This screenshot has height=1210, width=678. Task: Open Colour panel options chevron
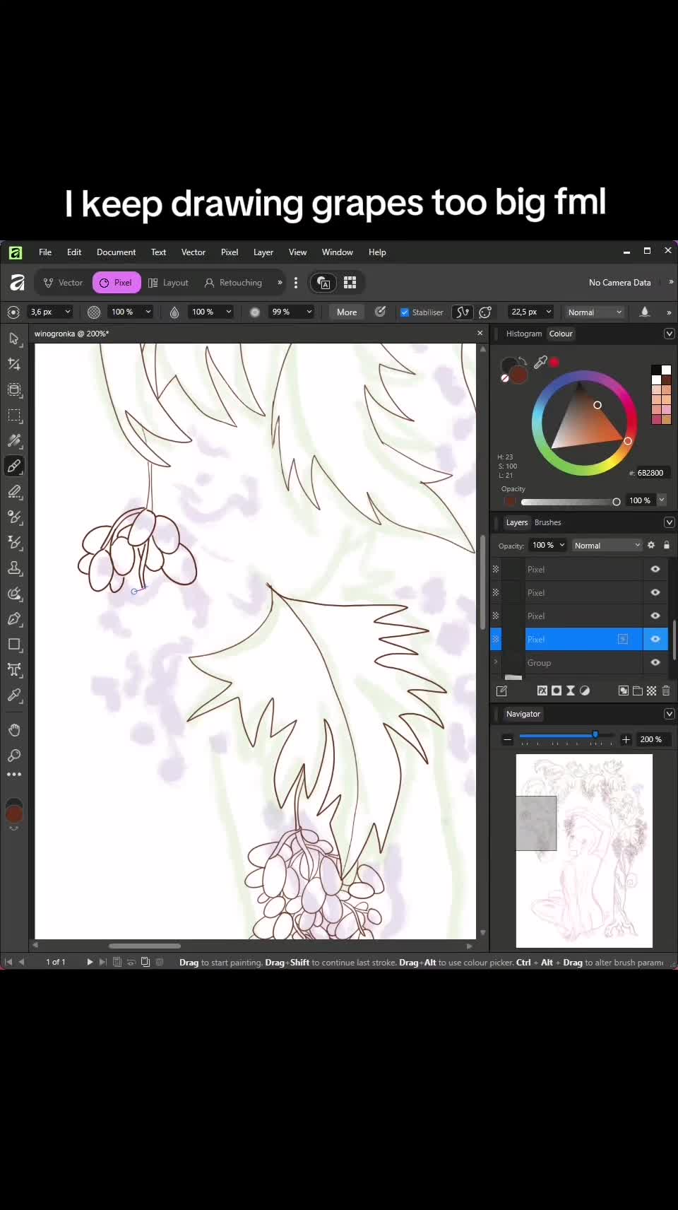[x=669, y=334]
